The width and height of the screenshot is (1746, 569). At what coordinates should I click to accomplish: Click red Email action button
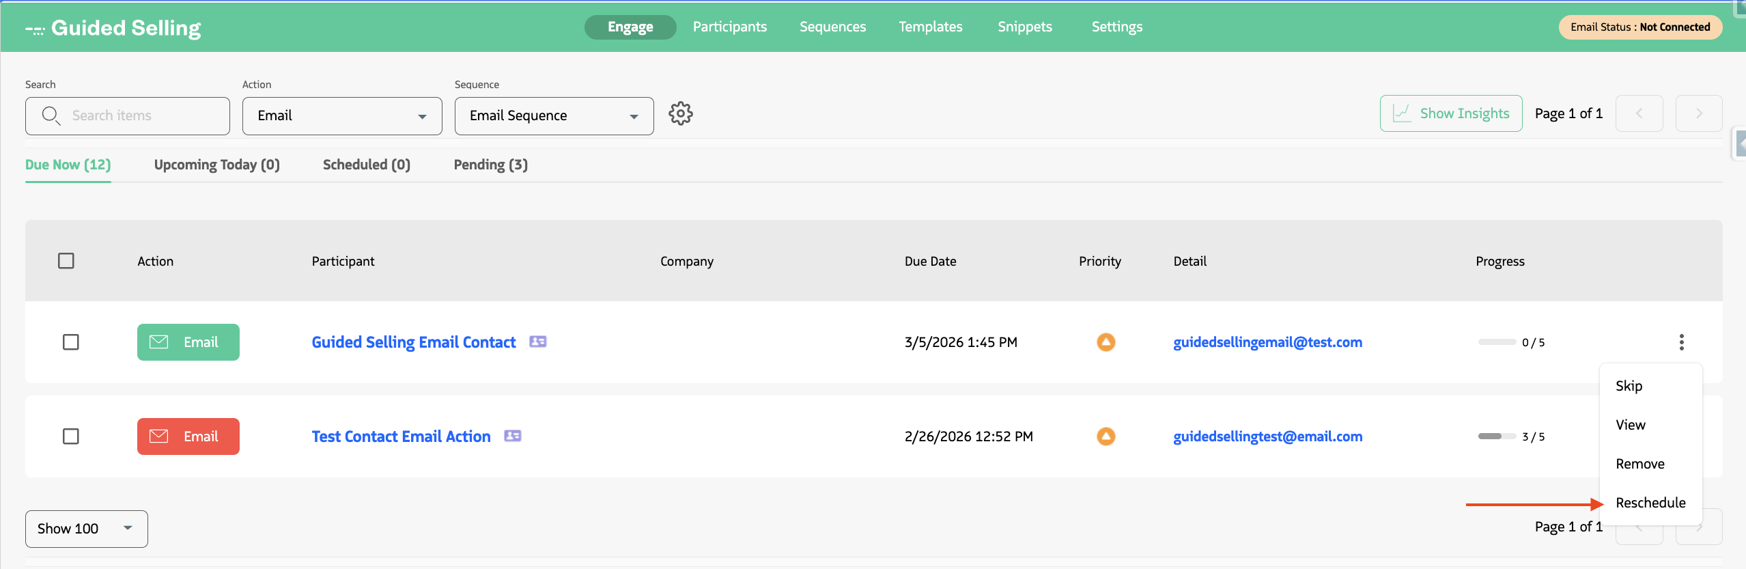point(188,436)
